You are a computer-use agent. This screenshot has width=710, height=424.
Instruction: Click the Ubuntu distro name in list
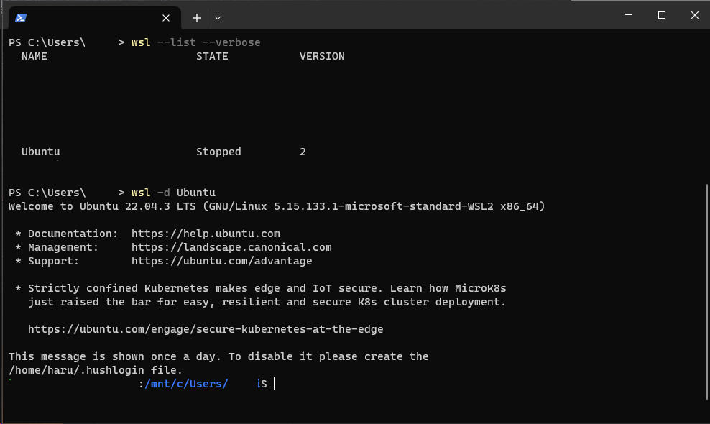[41, 152]
